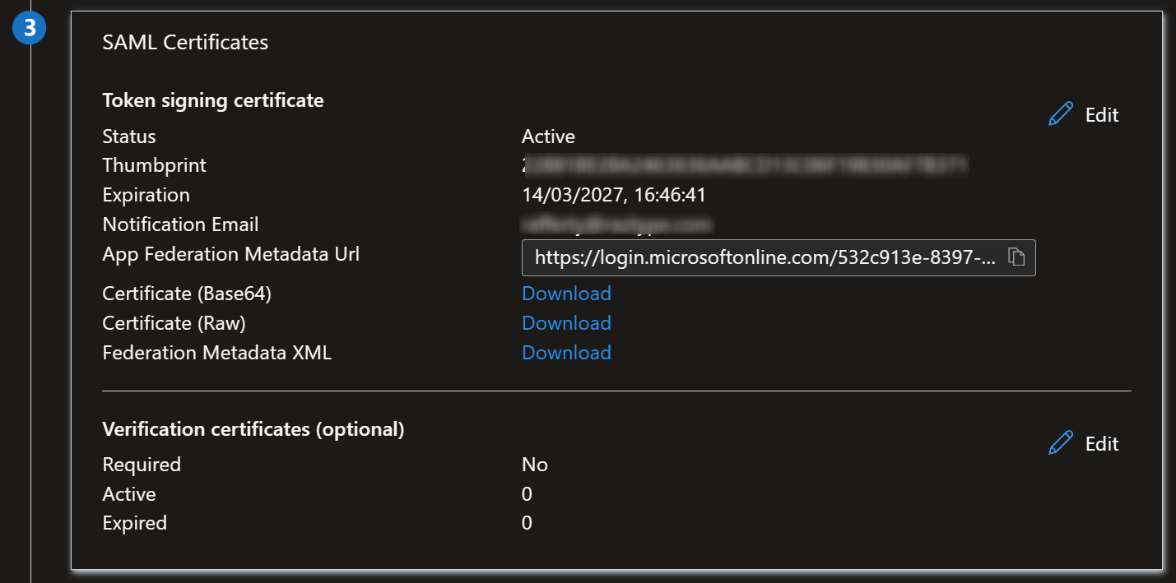Download the Certificate (Base64) file
Screen dimensions: 1176x583
click(x=566, y=294)
